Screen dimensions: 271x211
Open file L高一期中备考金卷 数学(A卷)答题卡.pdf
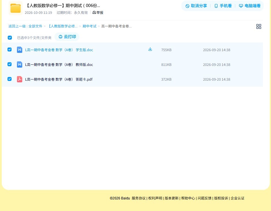point(59,79)
